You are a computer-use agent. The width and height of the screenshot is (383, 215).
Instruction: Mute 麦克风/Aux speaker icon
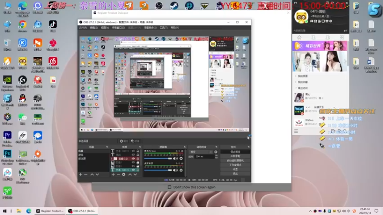point(175,159)
